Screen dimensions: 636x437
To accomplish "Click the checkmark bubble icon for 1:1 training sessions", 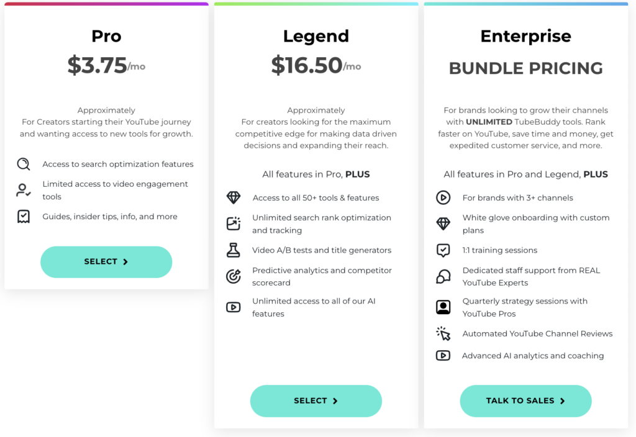I will [x=443, y=250].
